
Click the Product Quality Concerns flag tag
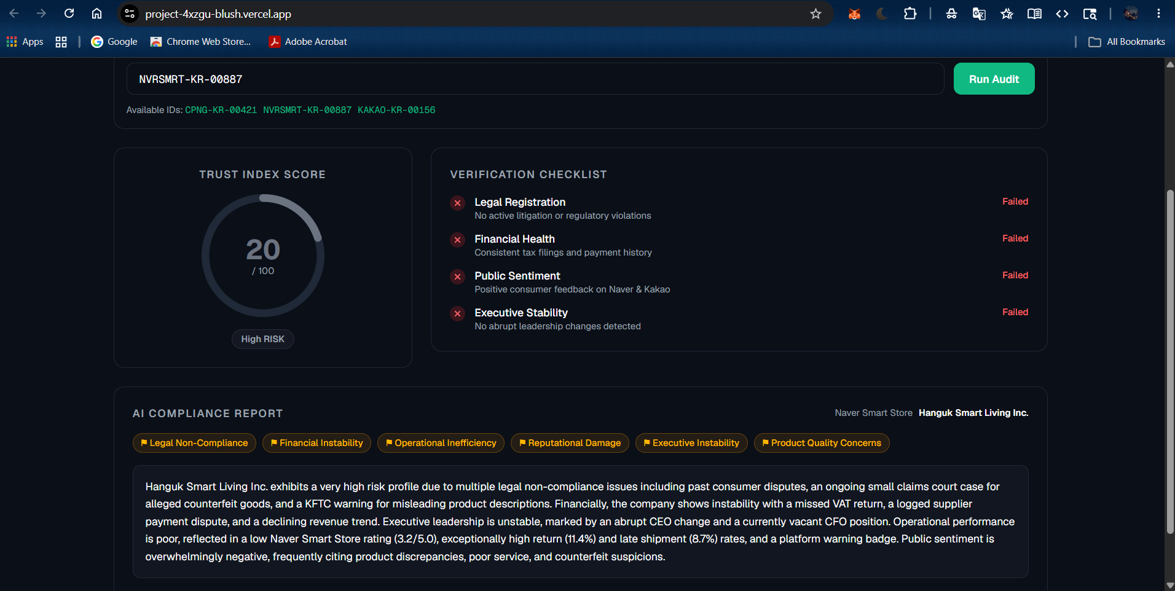tap(822, 443)
